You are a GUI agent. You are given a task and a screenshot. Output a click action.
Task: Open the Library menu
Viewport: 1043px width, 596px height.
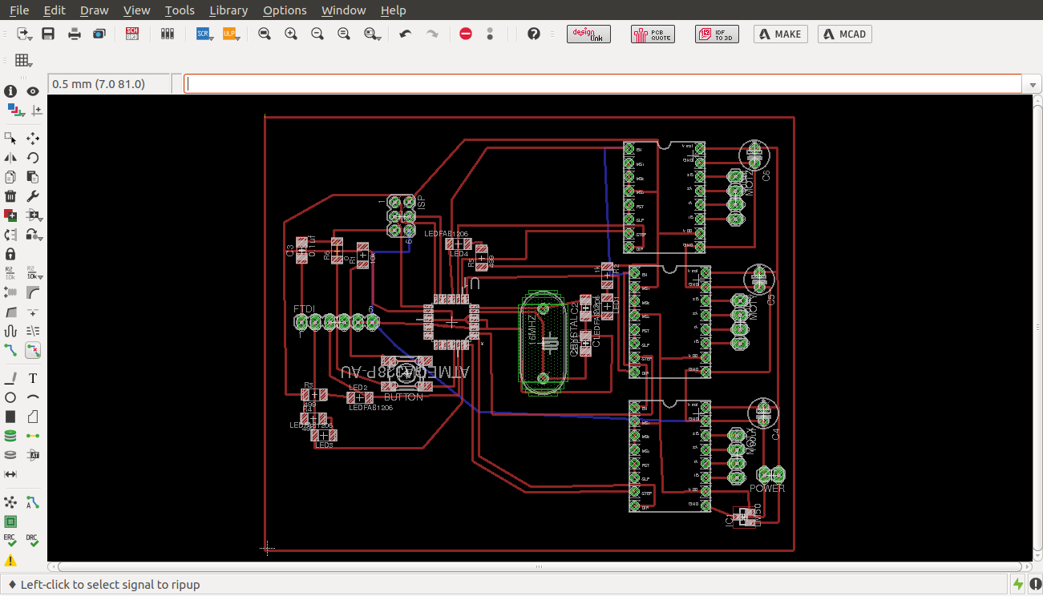pos(228,10)
